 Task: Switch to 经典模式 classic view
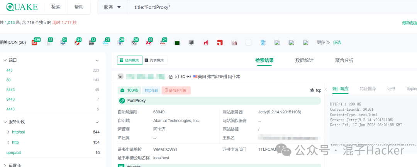tap(130, 60)
